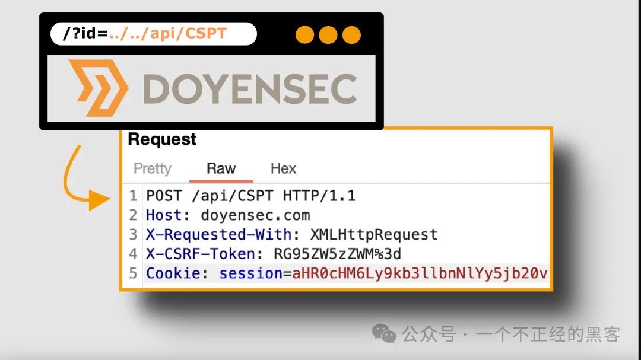Click the /?id= URL address bar
The width and height of the screenshot is (641, 360).
(x=153, y=34)
